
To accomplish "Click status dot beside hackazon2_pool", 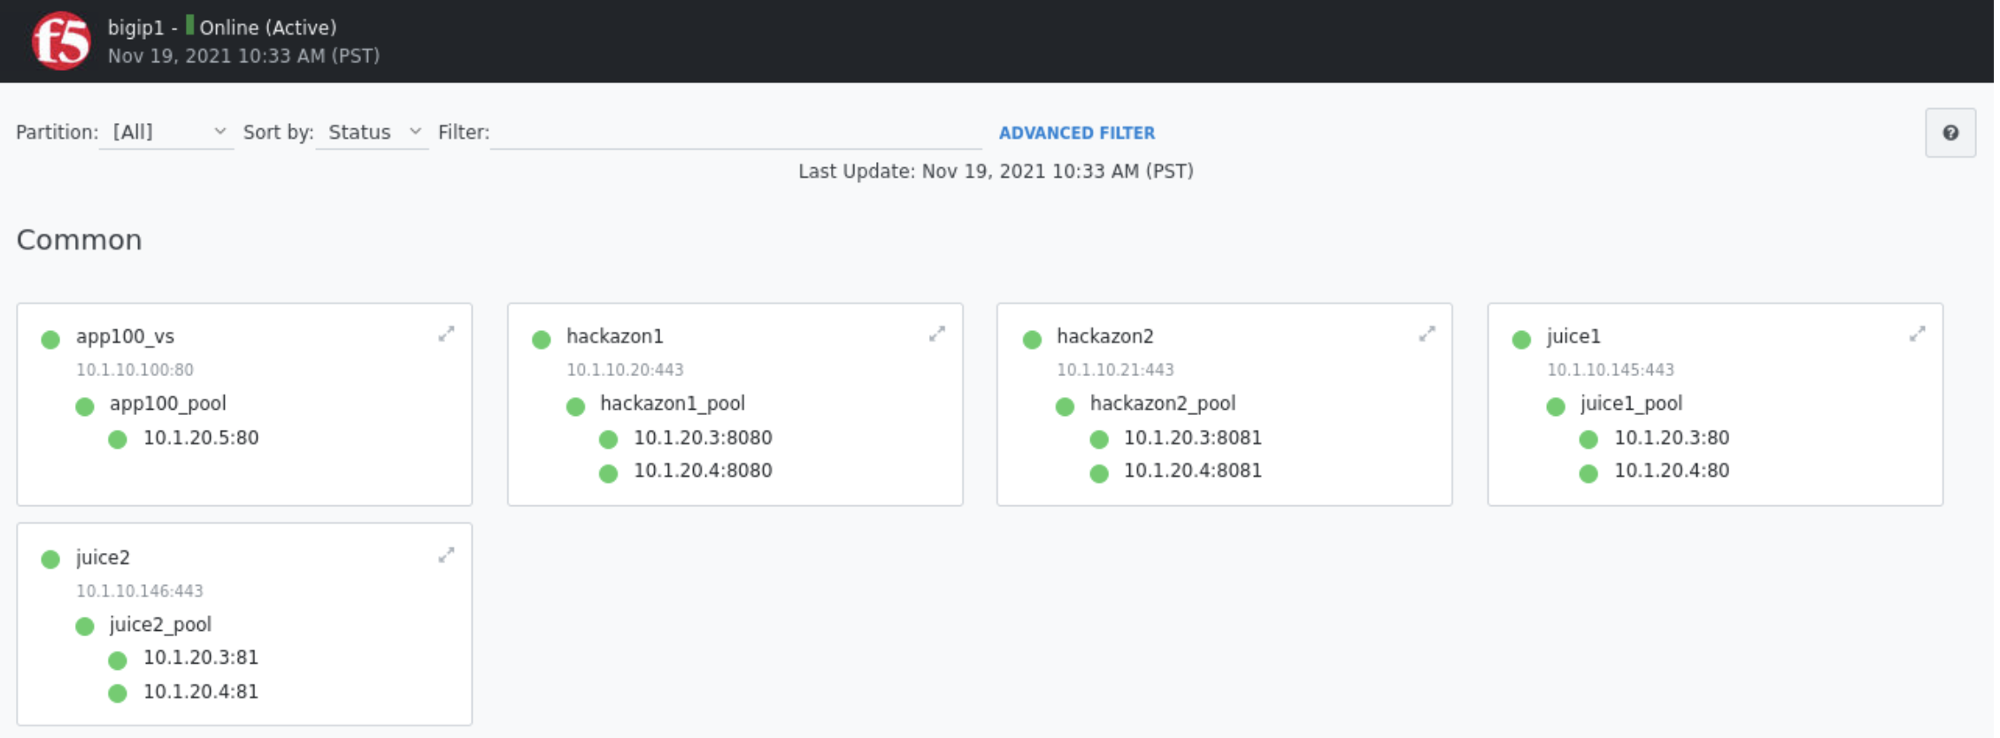I will (1065, 406).
